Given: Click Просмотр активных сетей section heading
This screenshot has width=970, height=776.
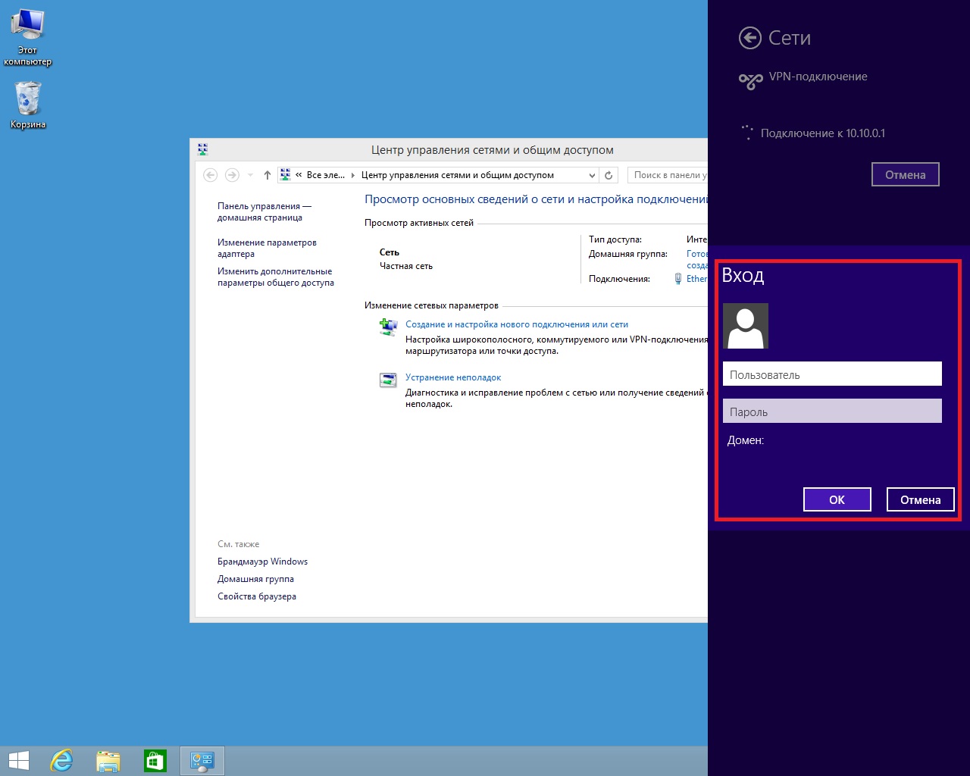Looking at the screenshot, I should (x=419, y=223).
